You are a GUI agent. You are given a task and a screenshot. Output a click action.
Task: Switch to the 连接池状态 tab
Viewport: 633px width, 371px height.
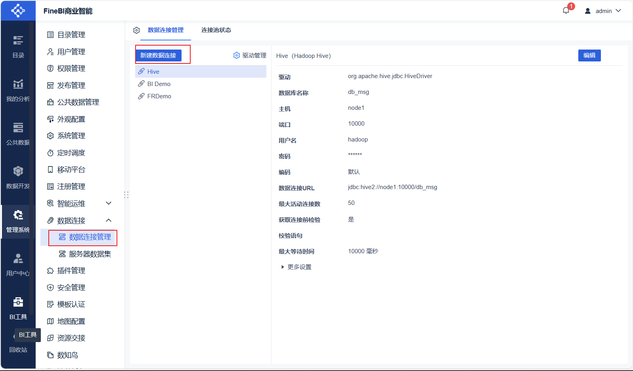coord(216,30)
